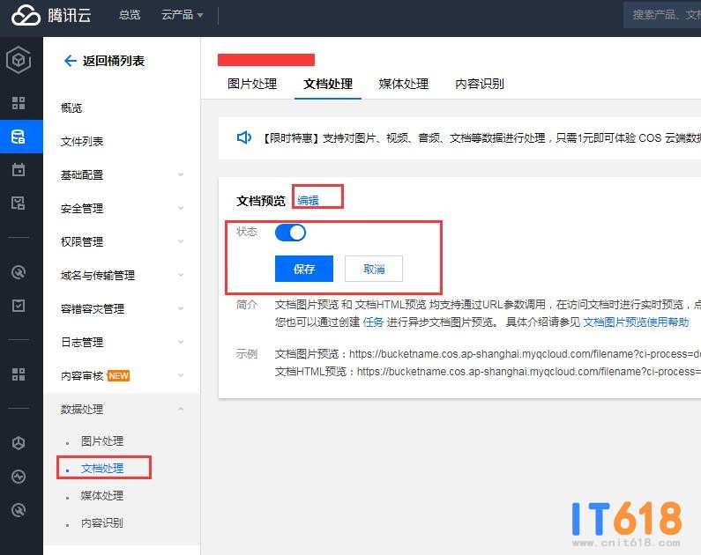Open the calendar icon in left rail

click(19, 170)
